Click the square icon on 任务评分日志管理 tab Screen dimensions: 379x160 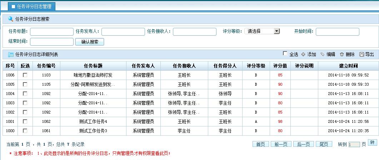click(13, 6)
